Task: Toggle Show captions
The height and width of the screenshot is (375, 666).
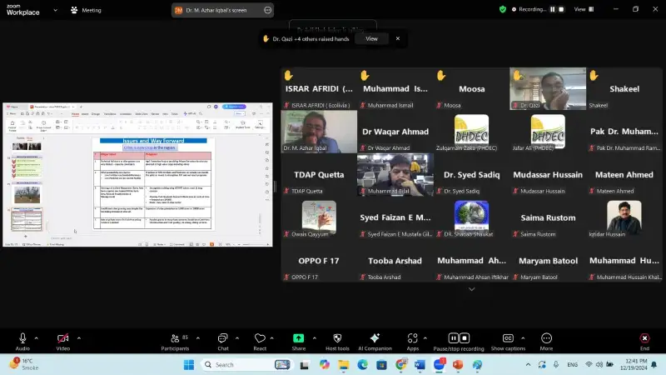Action: tap(508, 342)
